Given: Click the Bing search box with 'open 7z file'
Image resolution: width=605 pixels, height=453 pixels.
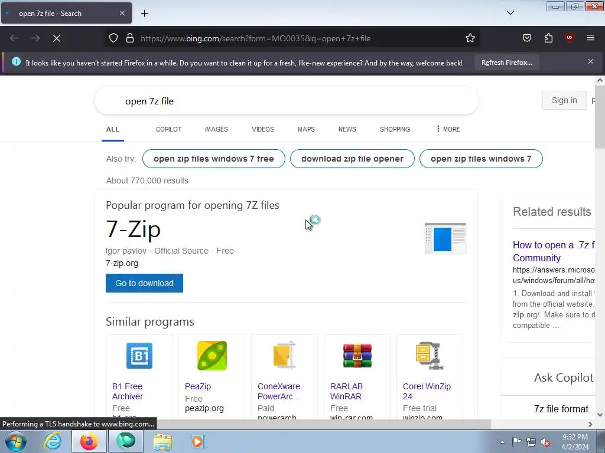Looking at the screenshot, I should (287, 101).
